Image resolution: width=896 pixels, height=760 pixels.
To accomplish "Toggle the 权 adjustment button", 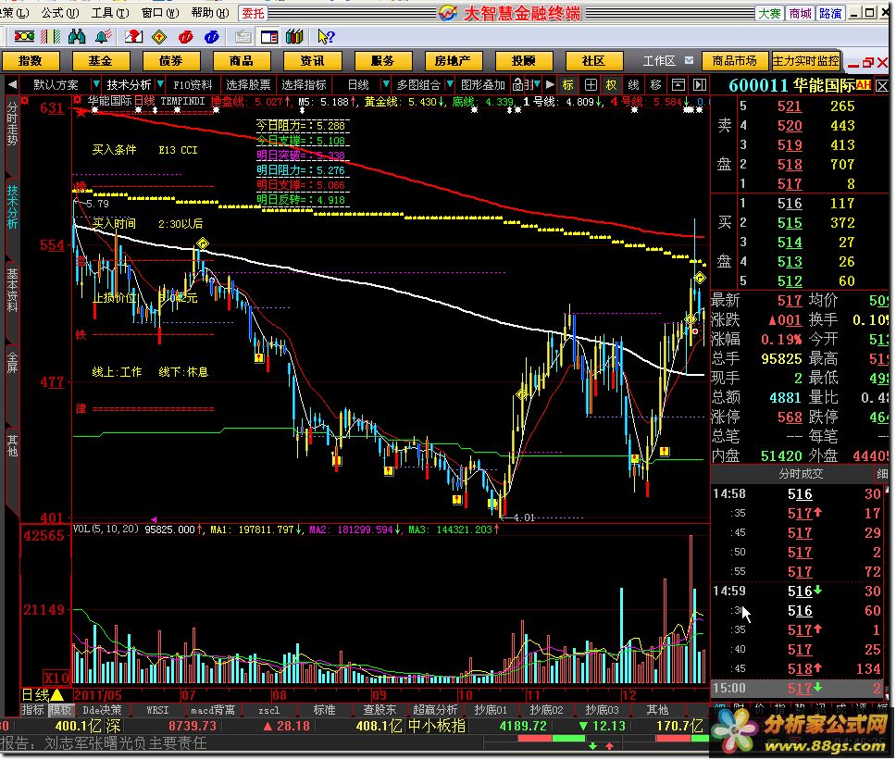I will point(612,85).
